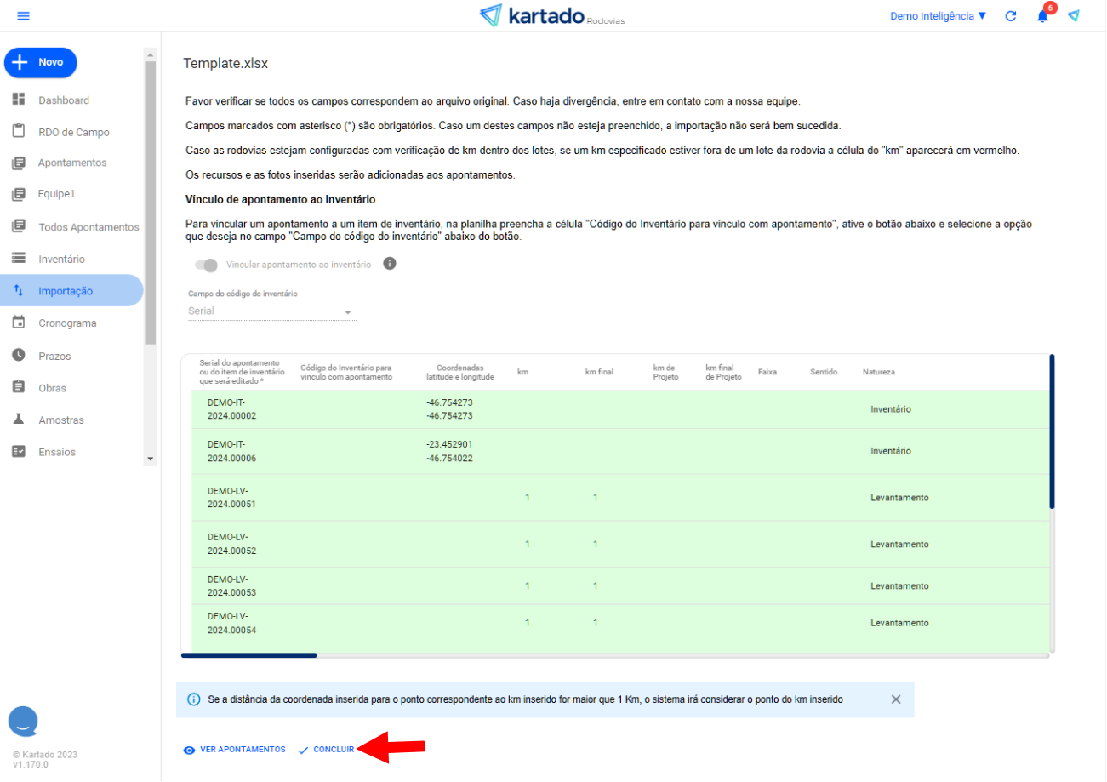Click the Novo button
The height and width of the screenshot is (782, 1107).
tap(41, 62)
